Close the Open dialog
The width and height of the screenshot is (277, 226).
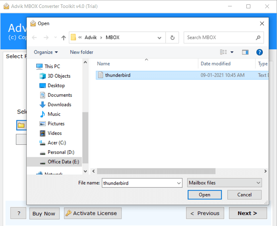262,23
